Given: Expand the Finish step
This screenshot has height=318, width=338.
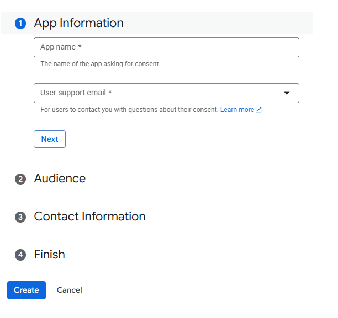Looking at the screenshot, I should (49, 254).
